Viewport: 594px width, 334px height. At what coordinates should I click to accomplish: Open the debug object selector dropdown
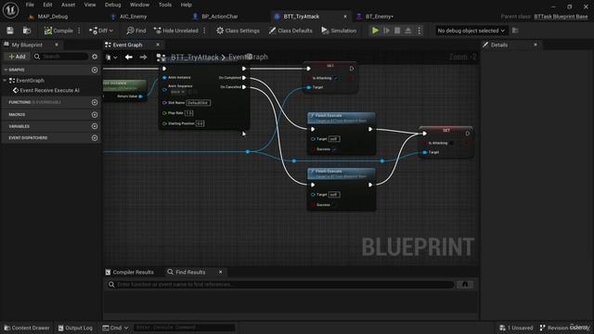tap(471, 31)
